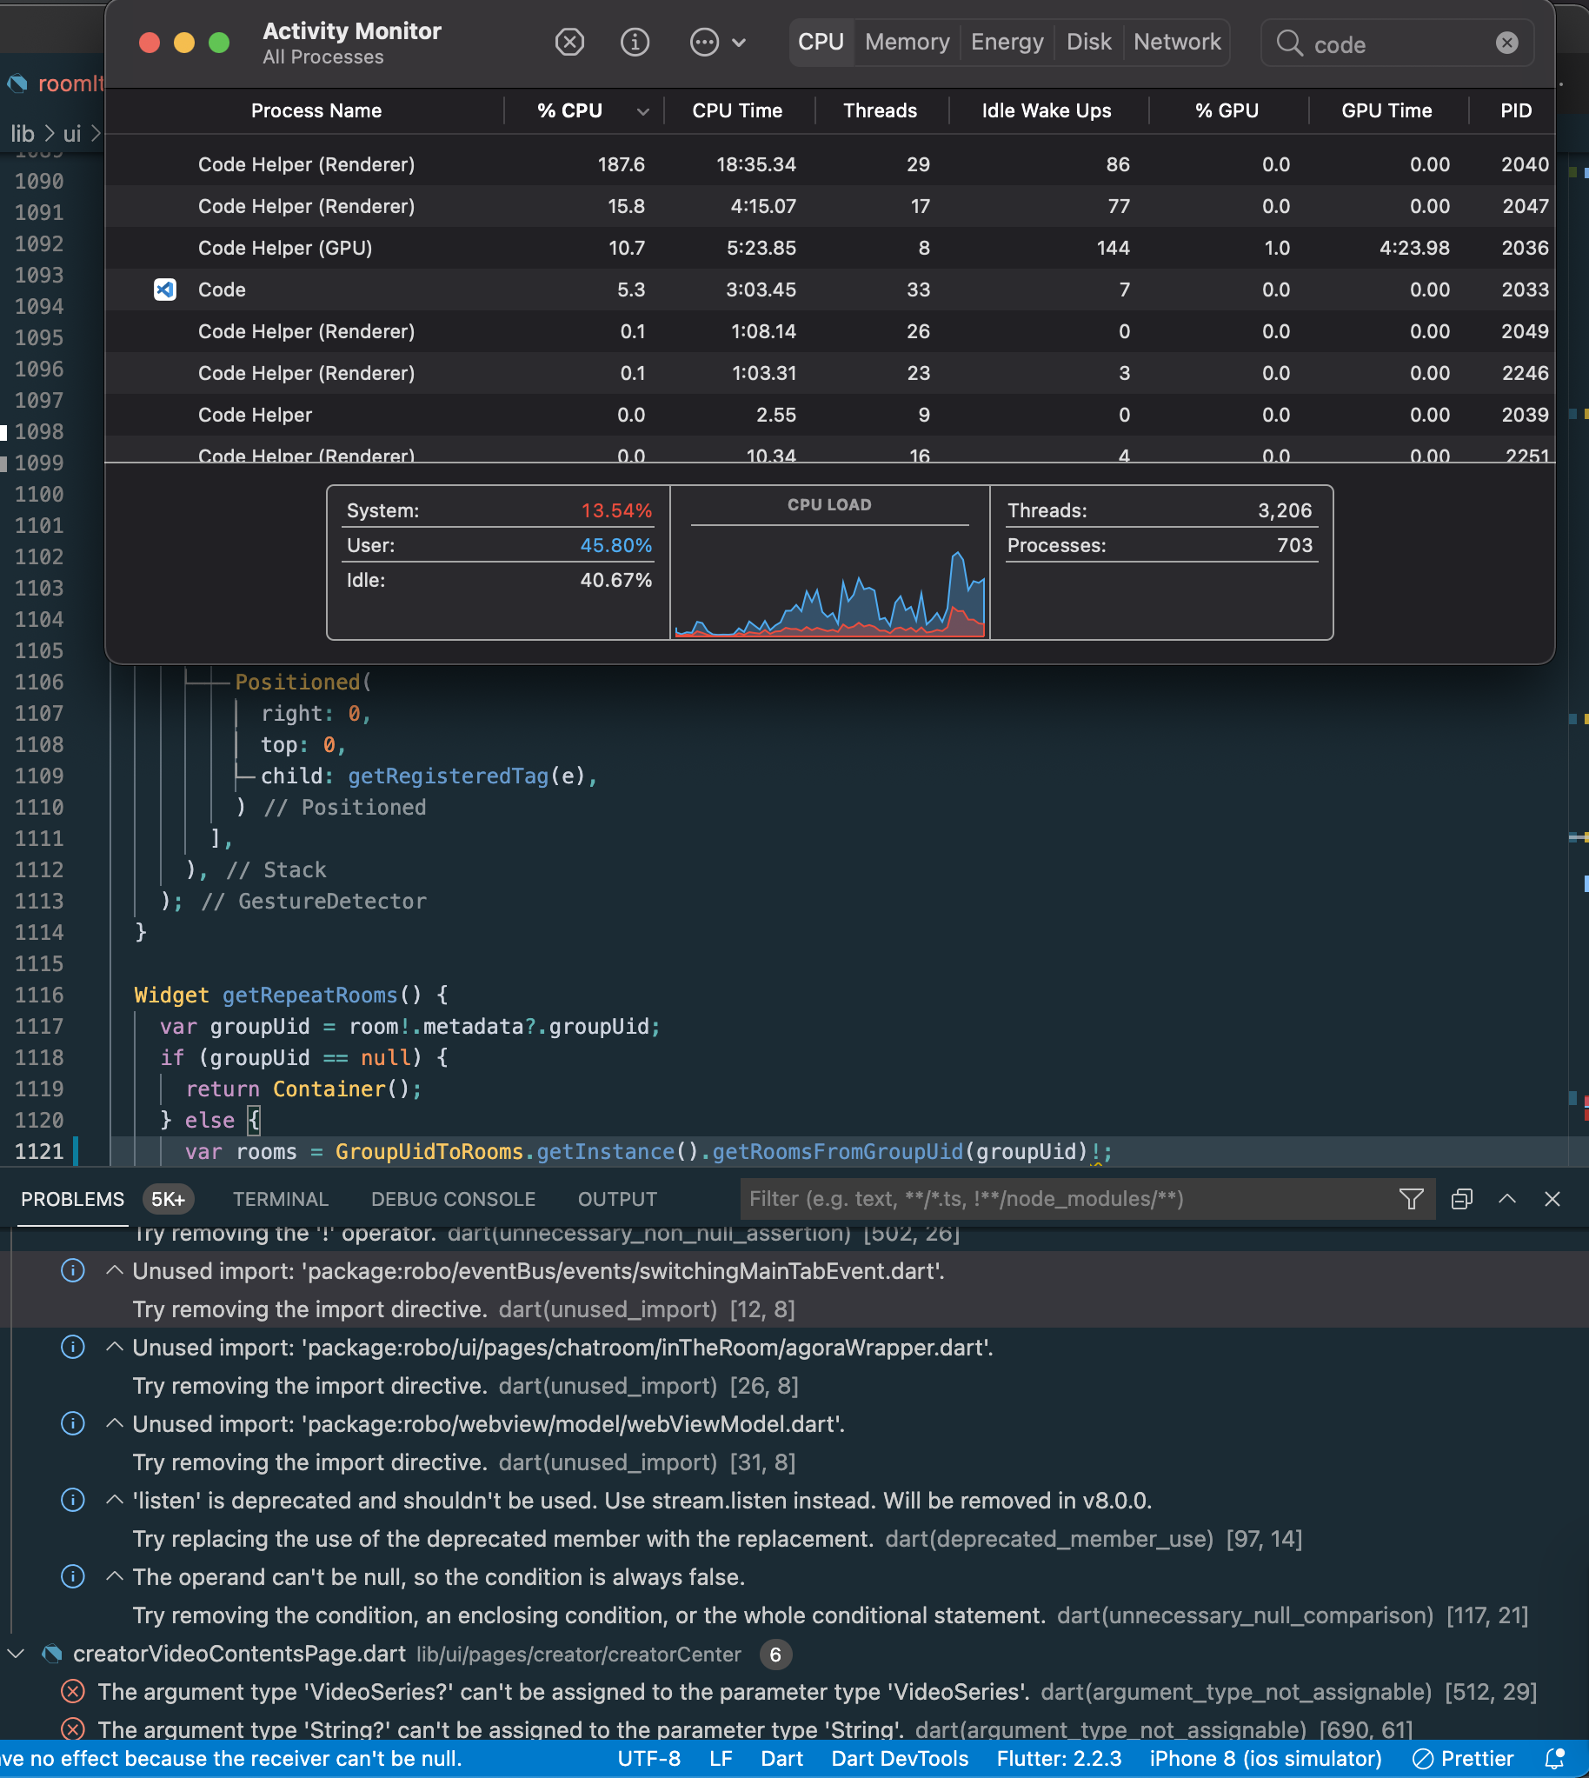
Task: Click Flutter: 2.2.3 version in status bar
Action: [1059, 1759]
